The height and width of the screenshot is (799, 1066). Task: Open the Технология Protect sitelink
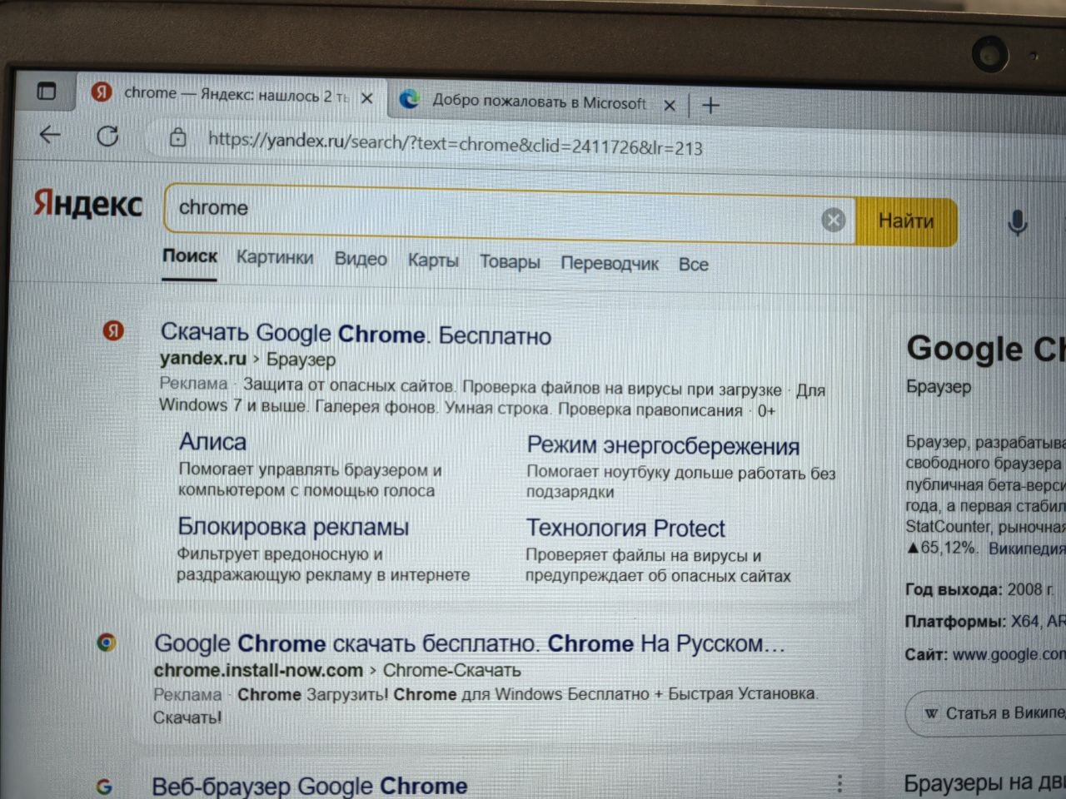coord(625,529)
